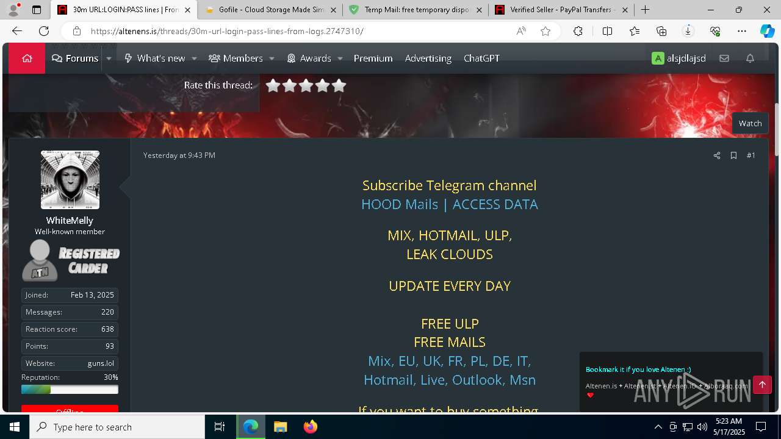Add page to favorites with star icon
The width and height of the screenshot is (781, 439).
pyautogui.click(x=545, y=31)
